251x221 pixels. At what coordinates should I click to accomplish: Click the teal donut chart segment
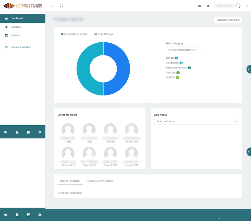point(83,69)
